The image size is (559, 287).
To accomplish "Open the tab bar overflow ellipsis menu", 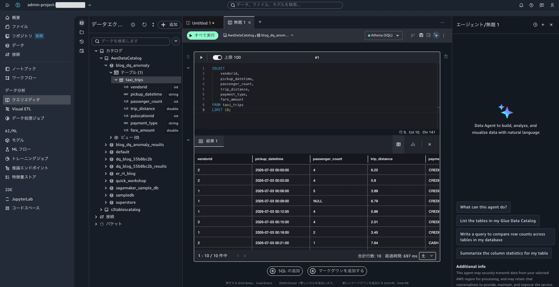I will tap(443, 22).
